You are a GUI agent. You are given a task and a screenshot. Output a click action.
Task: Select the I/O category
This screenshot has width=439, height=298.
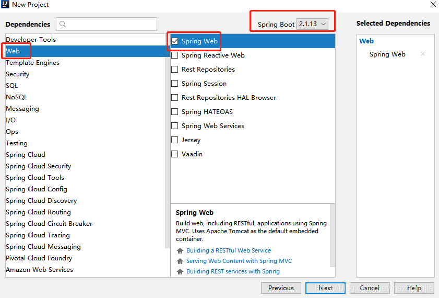pos(86,120)
